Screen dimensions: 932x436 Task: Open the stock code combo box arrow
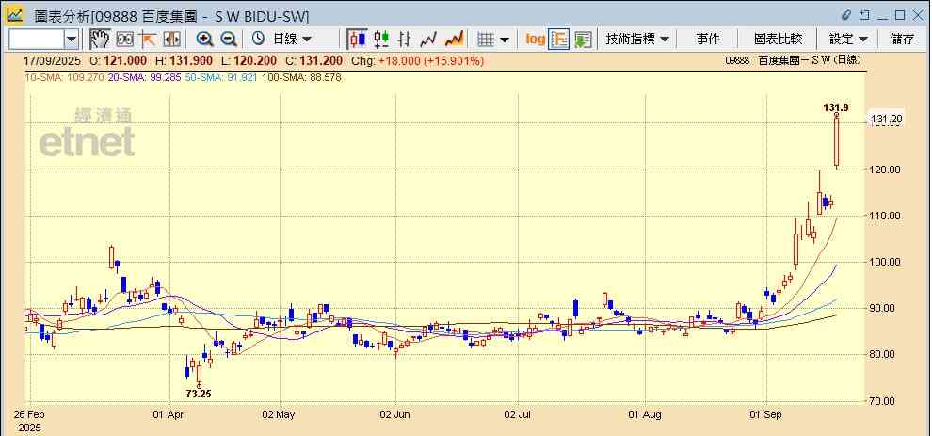pyautogui.click(x=72, y=40)
